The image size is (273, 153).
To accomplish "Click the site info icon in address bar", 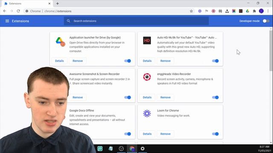I will click(x=26, y=11).
